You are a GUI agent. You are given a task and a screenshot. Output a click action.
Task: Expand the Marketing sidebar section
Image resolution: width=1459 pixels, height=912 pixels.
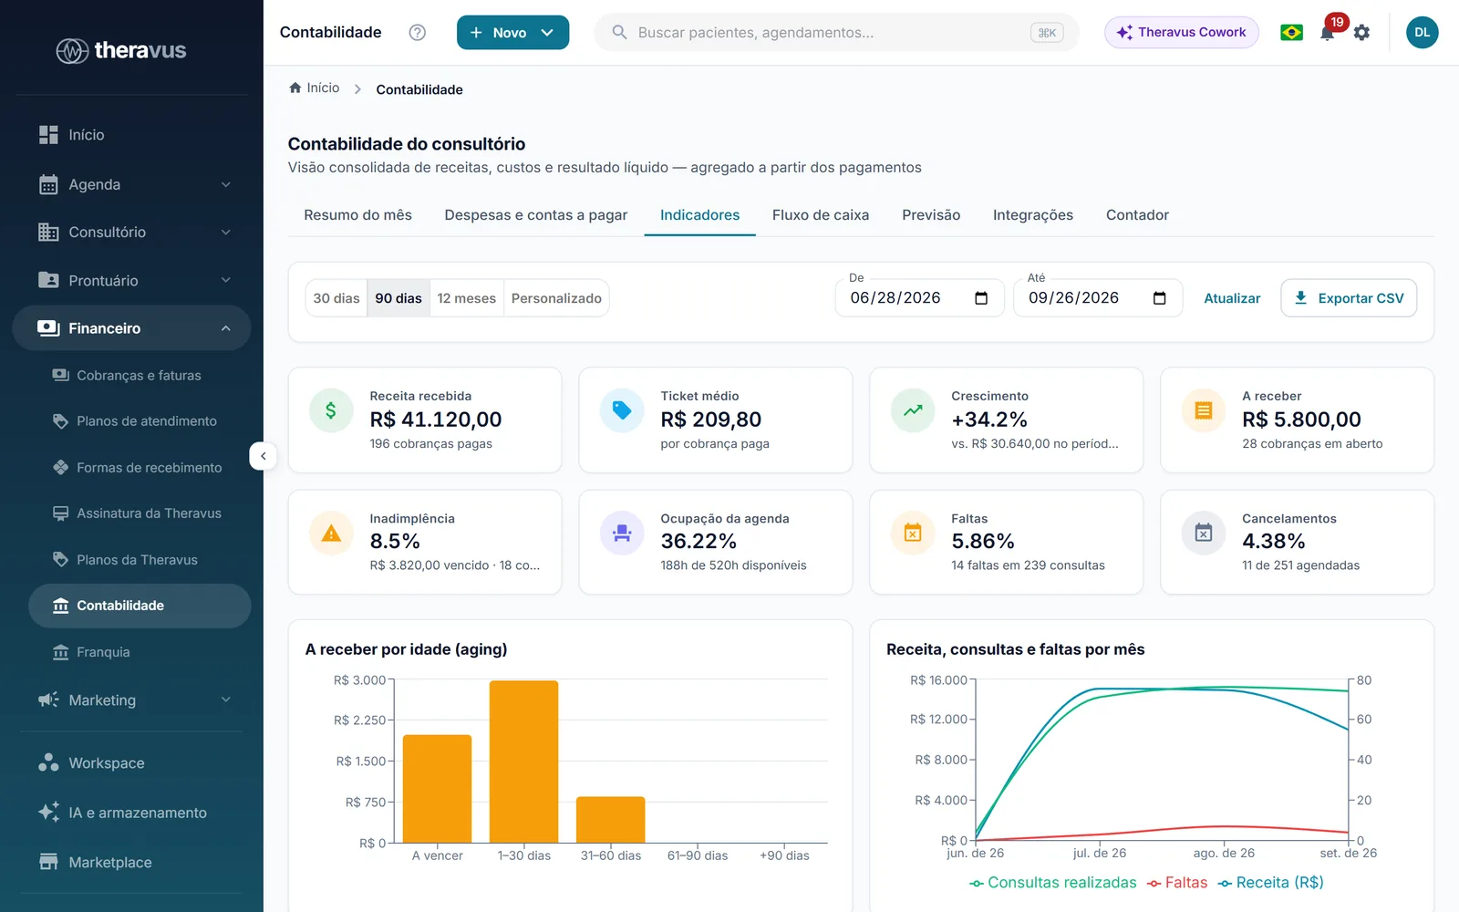135,700
